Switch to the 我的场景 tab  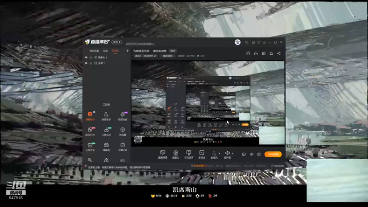click(94, 51)
